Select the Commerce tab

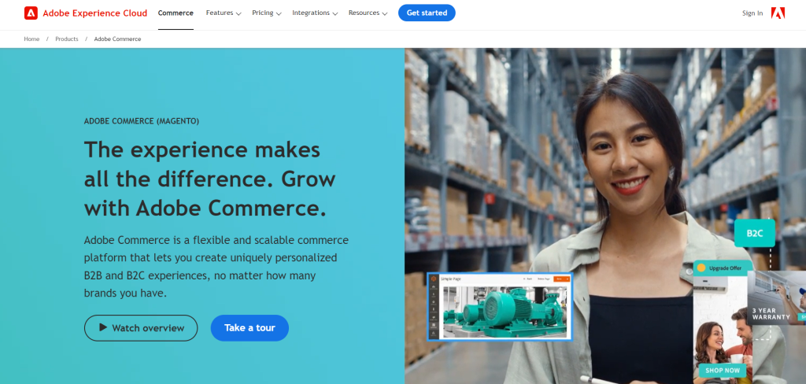point(176,13)
